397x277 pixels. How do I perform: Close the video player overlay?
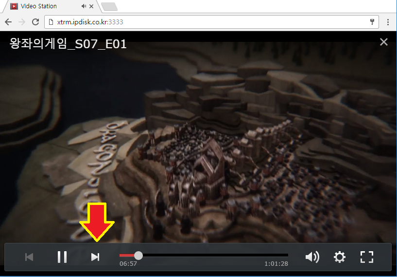(384, 42)
